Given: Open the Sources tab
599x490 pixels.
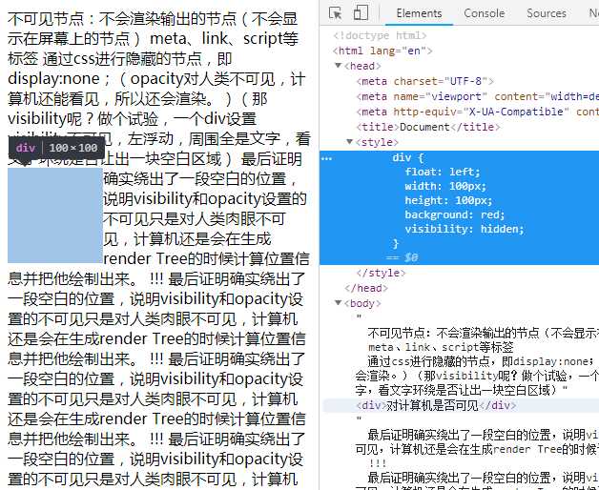Looking at the screenshot, I should pos(547,13).
